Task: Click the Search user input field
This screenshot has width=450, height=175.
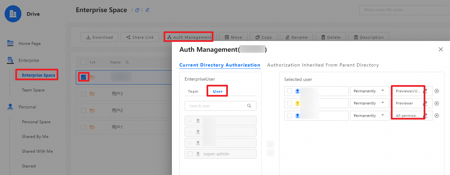Action: (x=220, y=106)
